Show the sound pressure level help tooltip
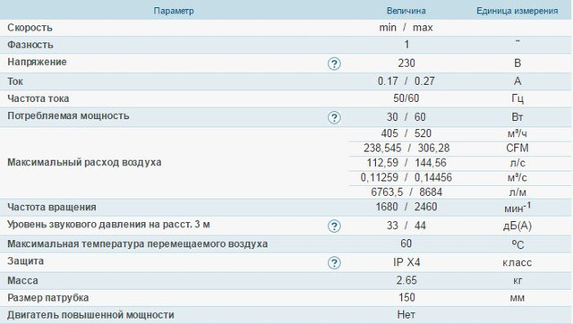Screen dimensions: 573x324 pyautogui.click(x=334, y=226)
